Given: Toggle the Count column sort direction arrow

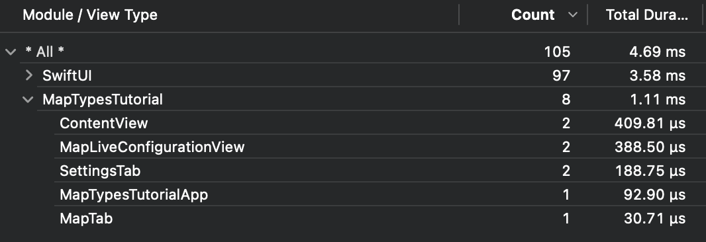Looking at the screenshot, I should click(573, 15).
